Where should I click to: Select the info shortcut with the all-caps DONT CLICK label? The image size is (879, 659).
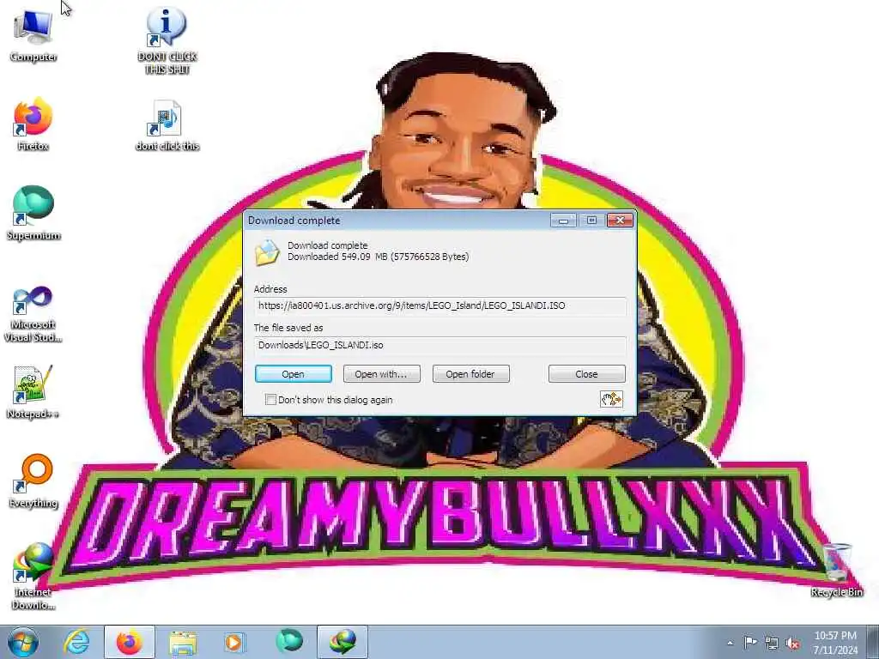tap(167, 39)
